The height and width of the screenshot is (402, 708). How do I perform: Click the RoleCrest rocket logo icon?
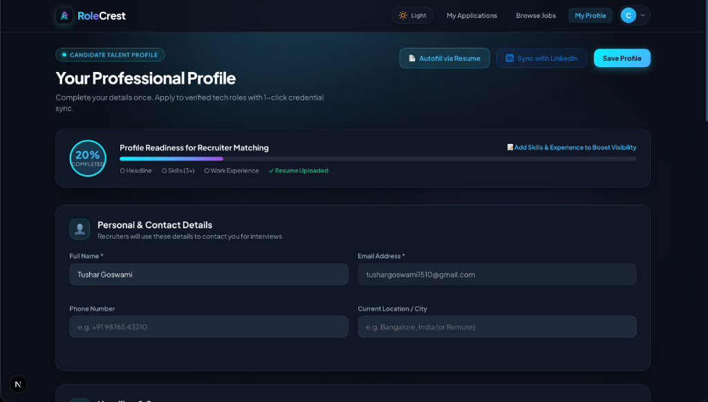pyautogui.click(x=64, y=16)
